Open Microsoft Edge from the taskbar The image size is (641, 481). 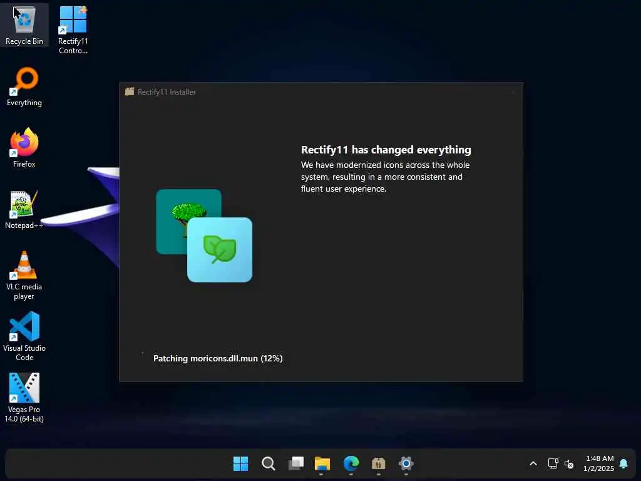pyautogui.click(x=351, y=463)
